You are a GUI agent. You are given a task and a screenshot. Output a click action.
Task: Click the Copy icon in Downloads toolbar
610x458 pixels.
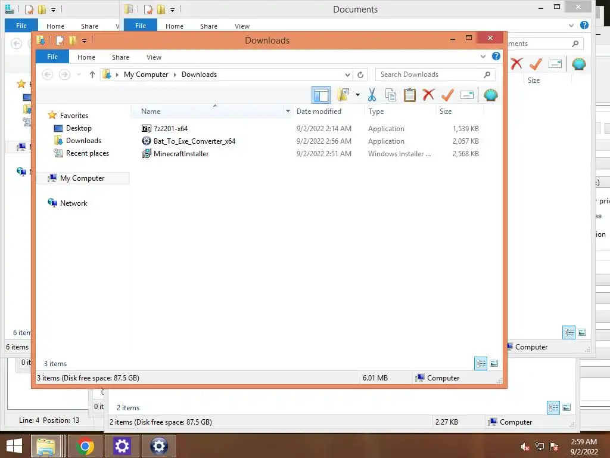[x=391, y=95]
